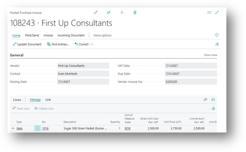The height and width of the screenshot is (152, 246).
Task: Click the share icon beside the pencil
Action: coord(109,12)
